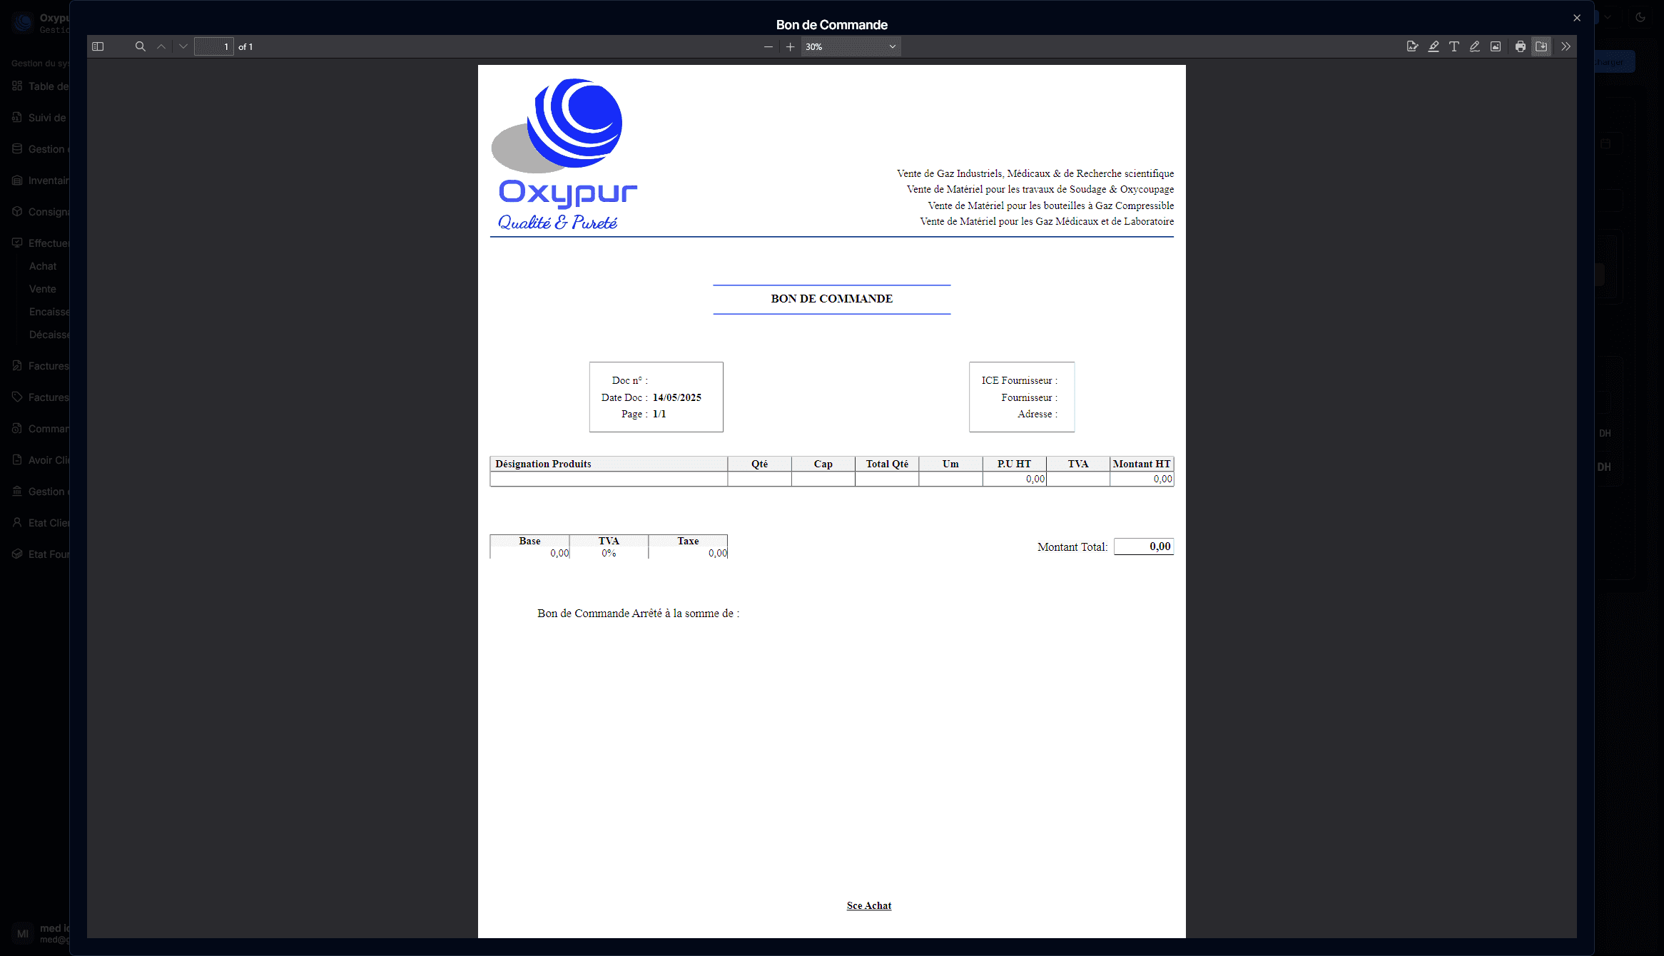Click the Etat Client sidebar icon

[17, 522]
